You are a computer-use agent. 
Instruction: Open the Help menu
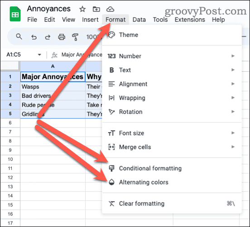[218, 20]
